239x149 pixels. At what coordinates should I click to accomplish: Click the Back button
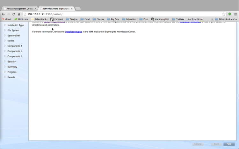pos(216,144)
